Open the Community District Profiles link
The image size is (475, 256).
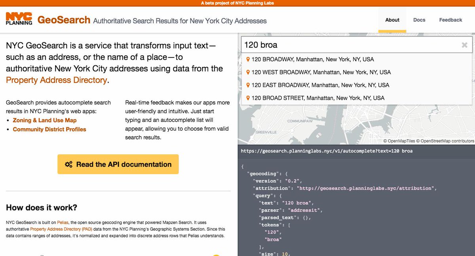49,129
